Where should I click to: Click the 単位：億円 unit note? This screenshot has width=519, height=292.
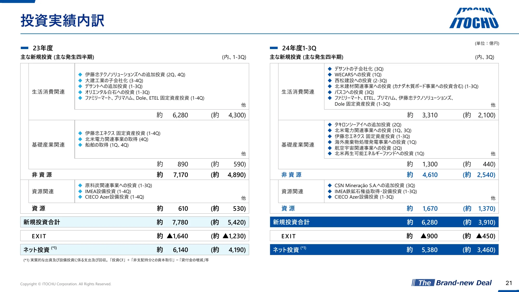tap(487, 43)
